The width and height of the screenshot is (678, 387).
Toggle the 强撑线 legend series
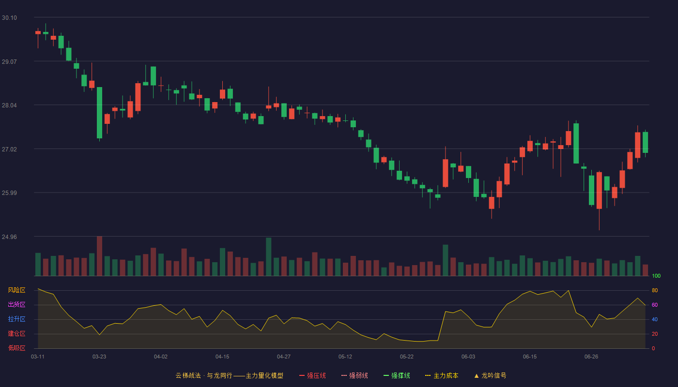click(397, 375)
